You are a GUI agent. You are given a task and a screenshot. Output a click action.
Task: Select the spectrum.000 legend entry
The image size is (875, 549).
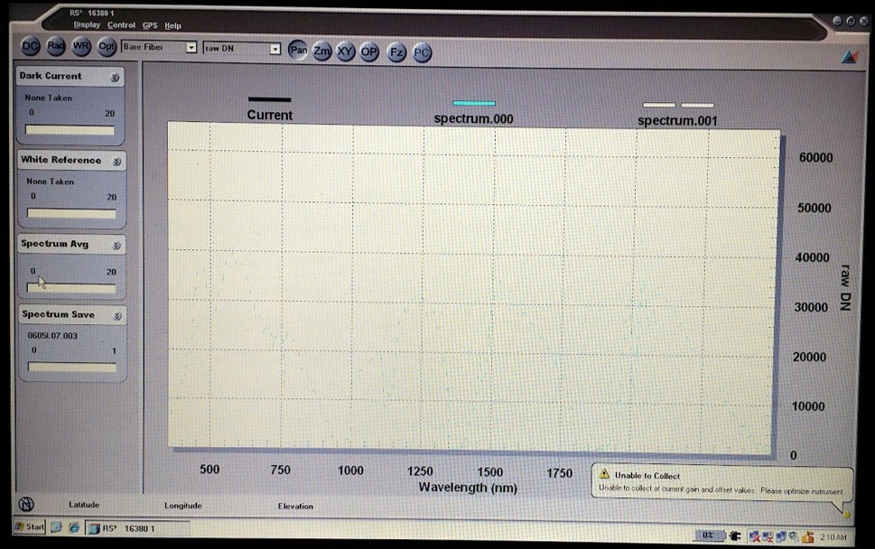coord(474,113)
